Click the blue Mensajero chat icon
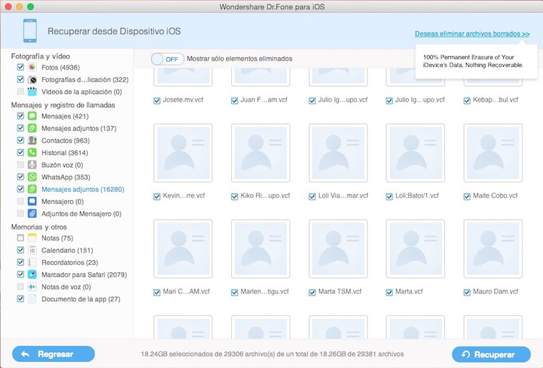The image size is (543, 368). [x=32, y=202]
